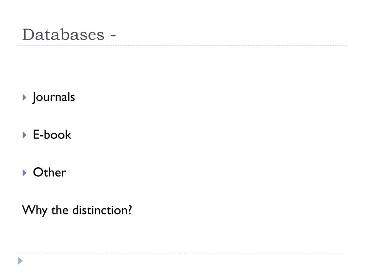365x274 pixels.
Task: Click the Databases title word
Action: pos(63,35)
